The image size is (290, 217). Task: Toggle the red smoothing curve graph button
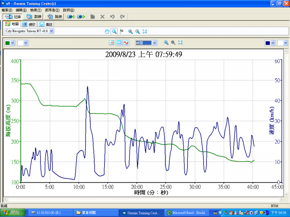[126, 43]
